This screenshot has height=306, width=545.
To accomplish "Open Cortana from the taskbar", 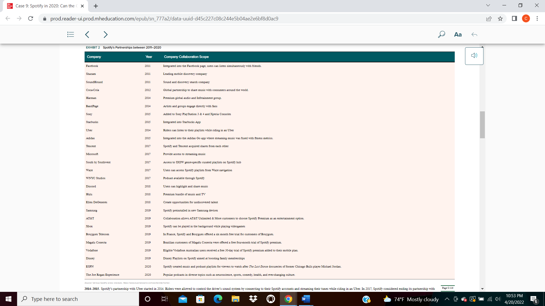I will [x=148, y=299].
